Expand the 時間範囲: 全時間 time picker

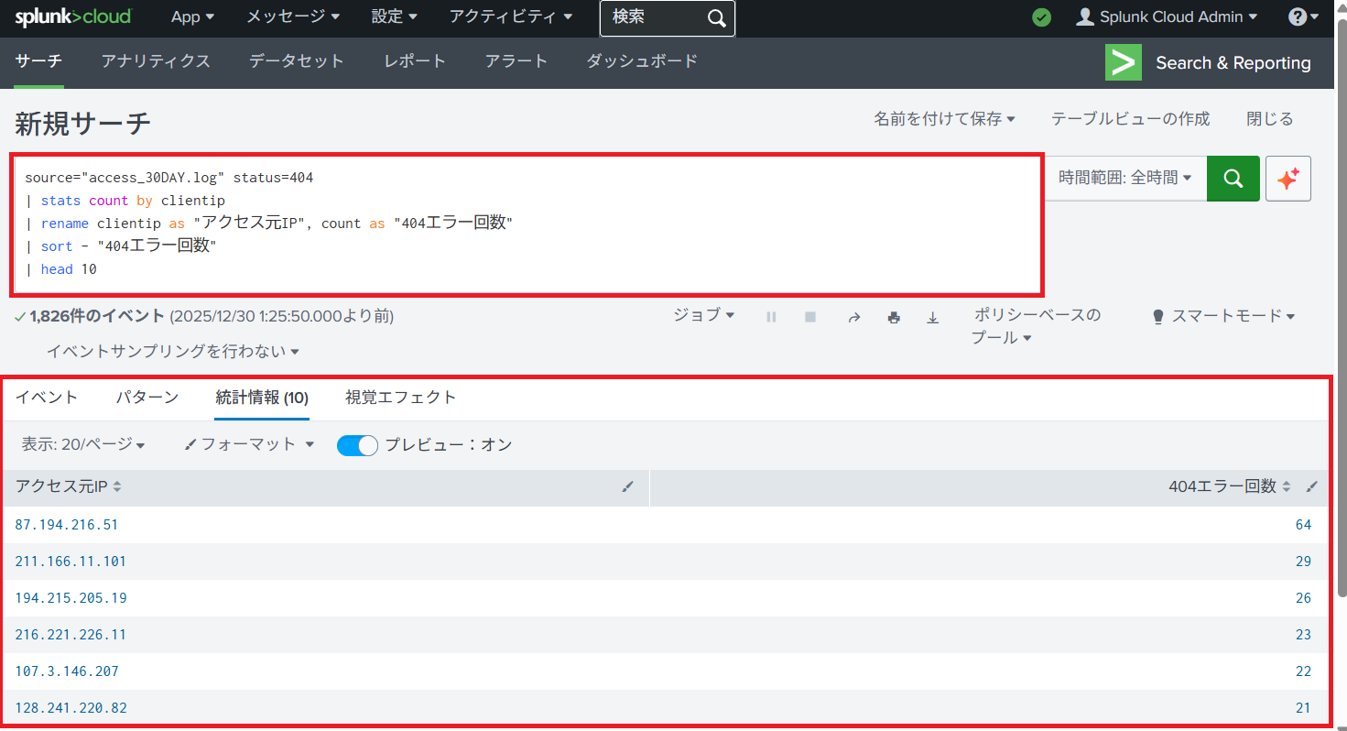coord(1124,178)
